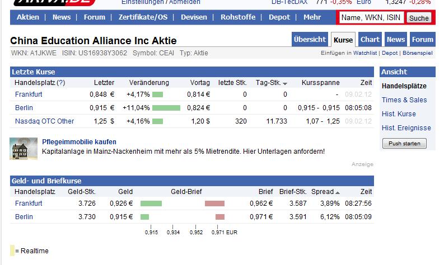Image resolution: width=444 pixels, height=265 pixels.
Task: Open Frankfurt in the Letzte Kurse table
Action: point(29,94)
